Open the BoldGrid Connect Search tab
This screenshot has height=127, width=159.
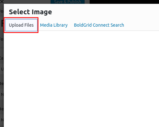99,25
